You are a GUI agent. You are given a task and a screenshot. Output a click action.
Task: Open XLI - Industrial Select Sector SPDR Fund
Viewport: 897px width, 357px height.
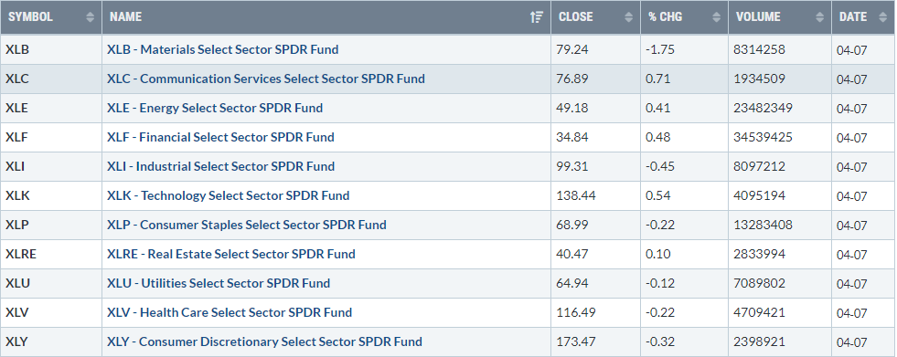(x=220, y=166)
